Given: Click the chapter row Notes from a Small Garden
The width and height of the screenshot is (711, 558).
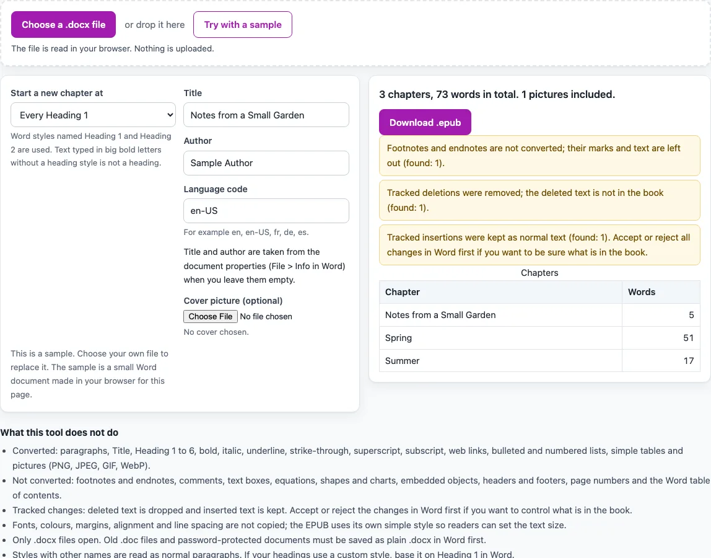Looking at the screenshot, I should click(539, 315).
